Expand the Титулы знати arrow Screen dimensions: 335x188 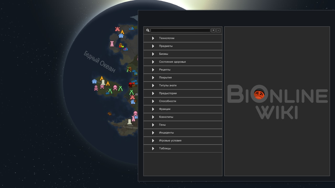pos(153,85)
